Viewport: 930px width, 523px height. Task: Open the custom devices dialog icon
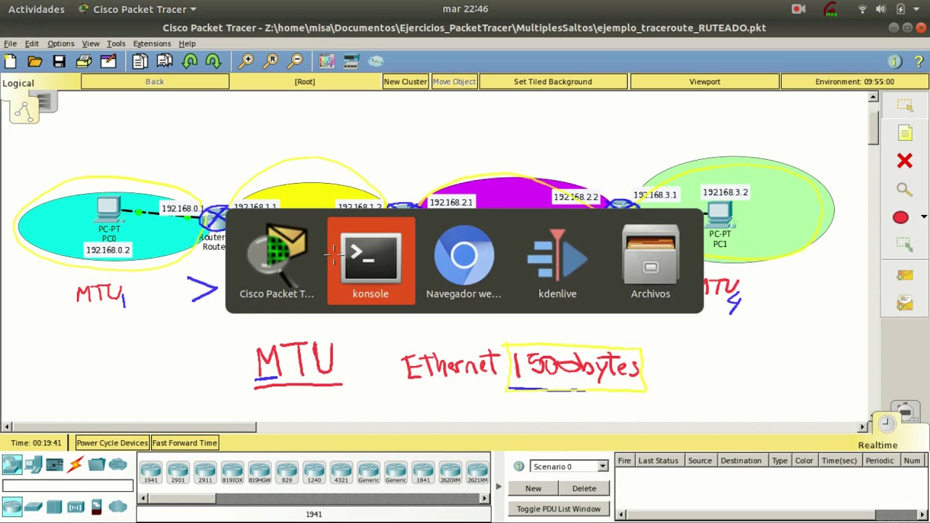[351, 62]
